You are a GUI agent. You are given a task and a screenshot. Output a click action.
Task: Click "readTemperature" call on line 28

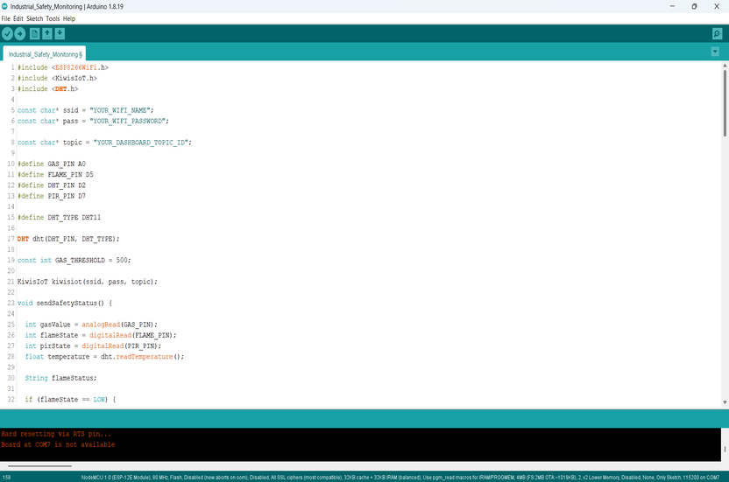(145, 356)
